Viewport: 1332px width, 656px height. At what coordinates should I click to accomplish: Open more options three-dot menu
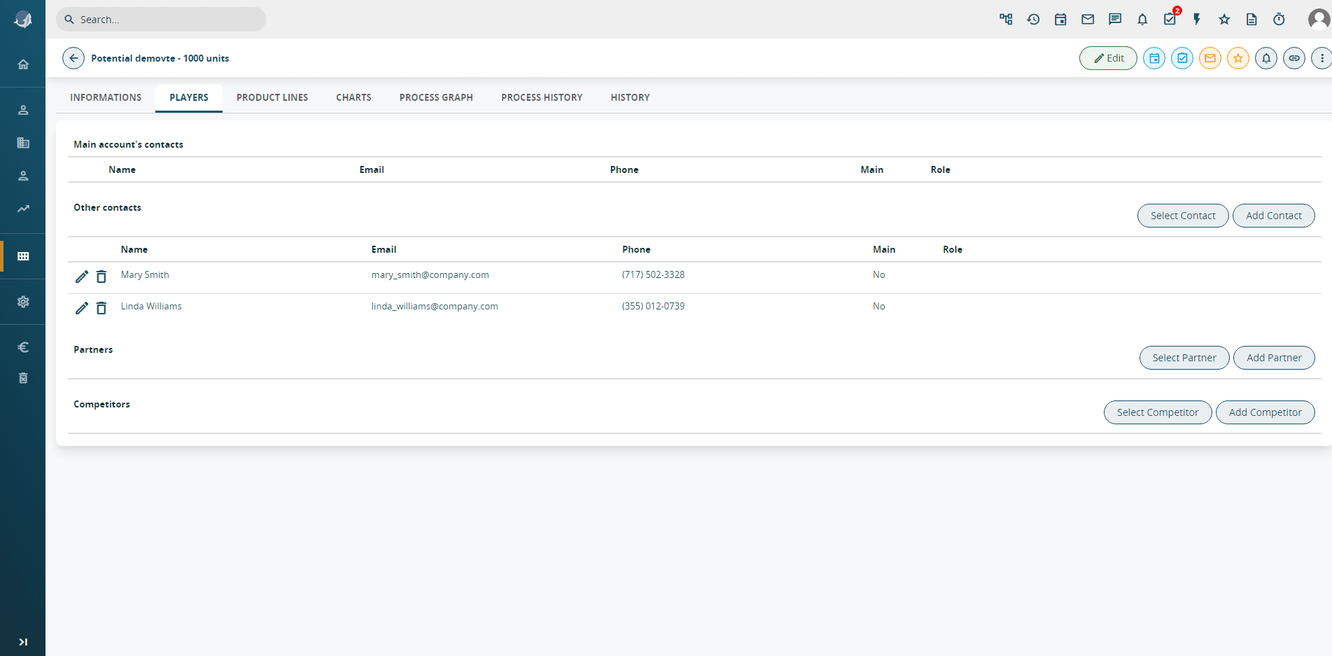pos(1322,58)
